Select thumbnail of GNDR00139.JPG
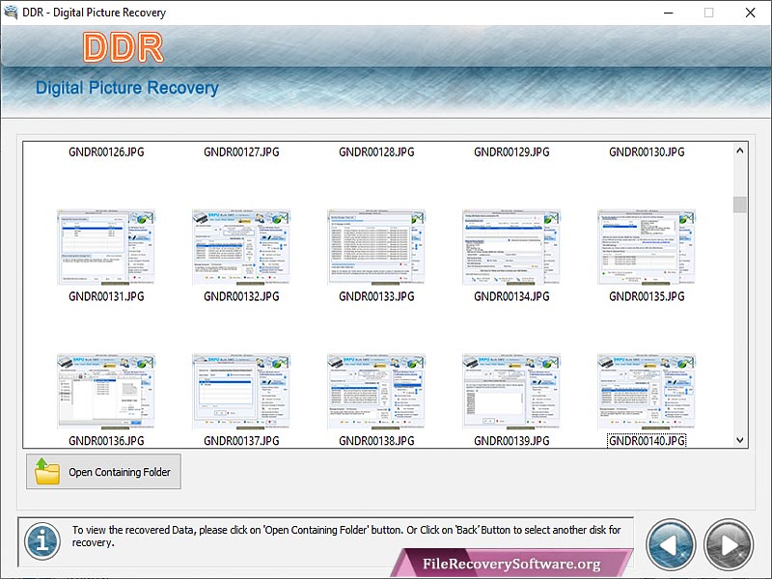Image resolution: width=772 pixels, height=579 pixels. point(511,392)
